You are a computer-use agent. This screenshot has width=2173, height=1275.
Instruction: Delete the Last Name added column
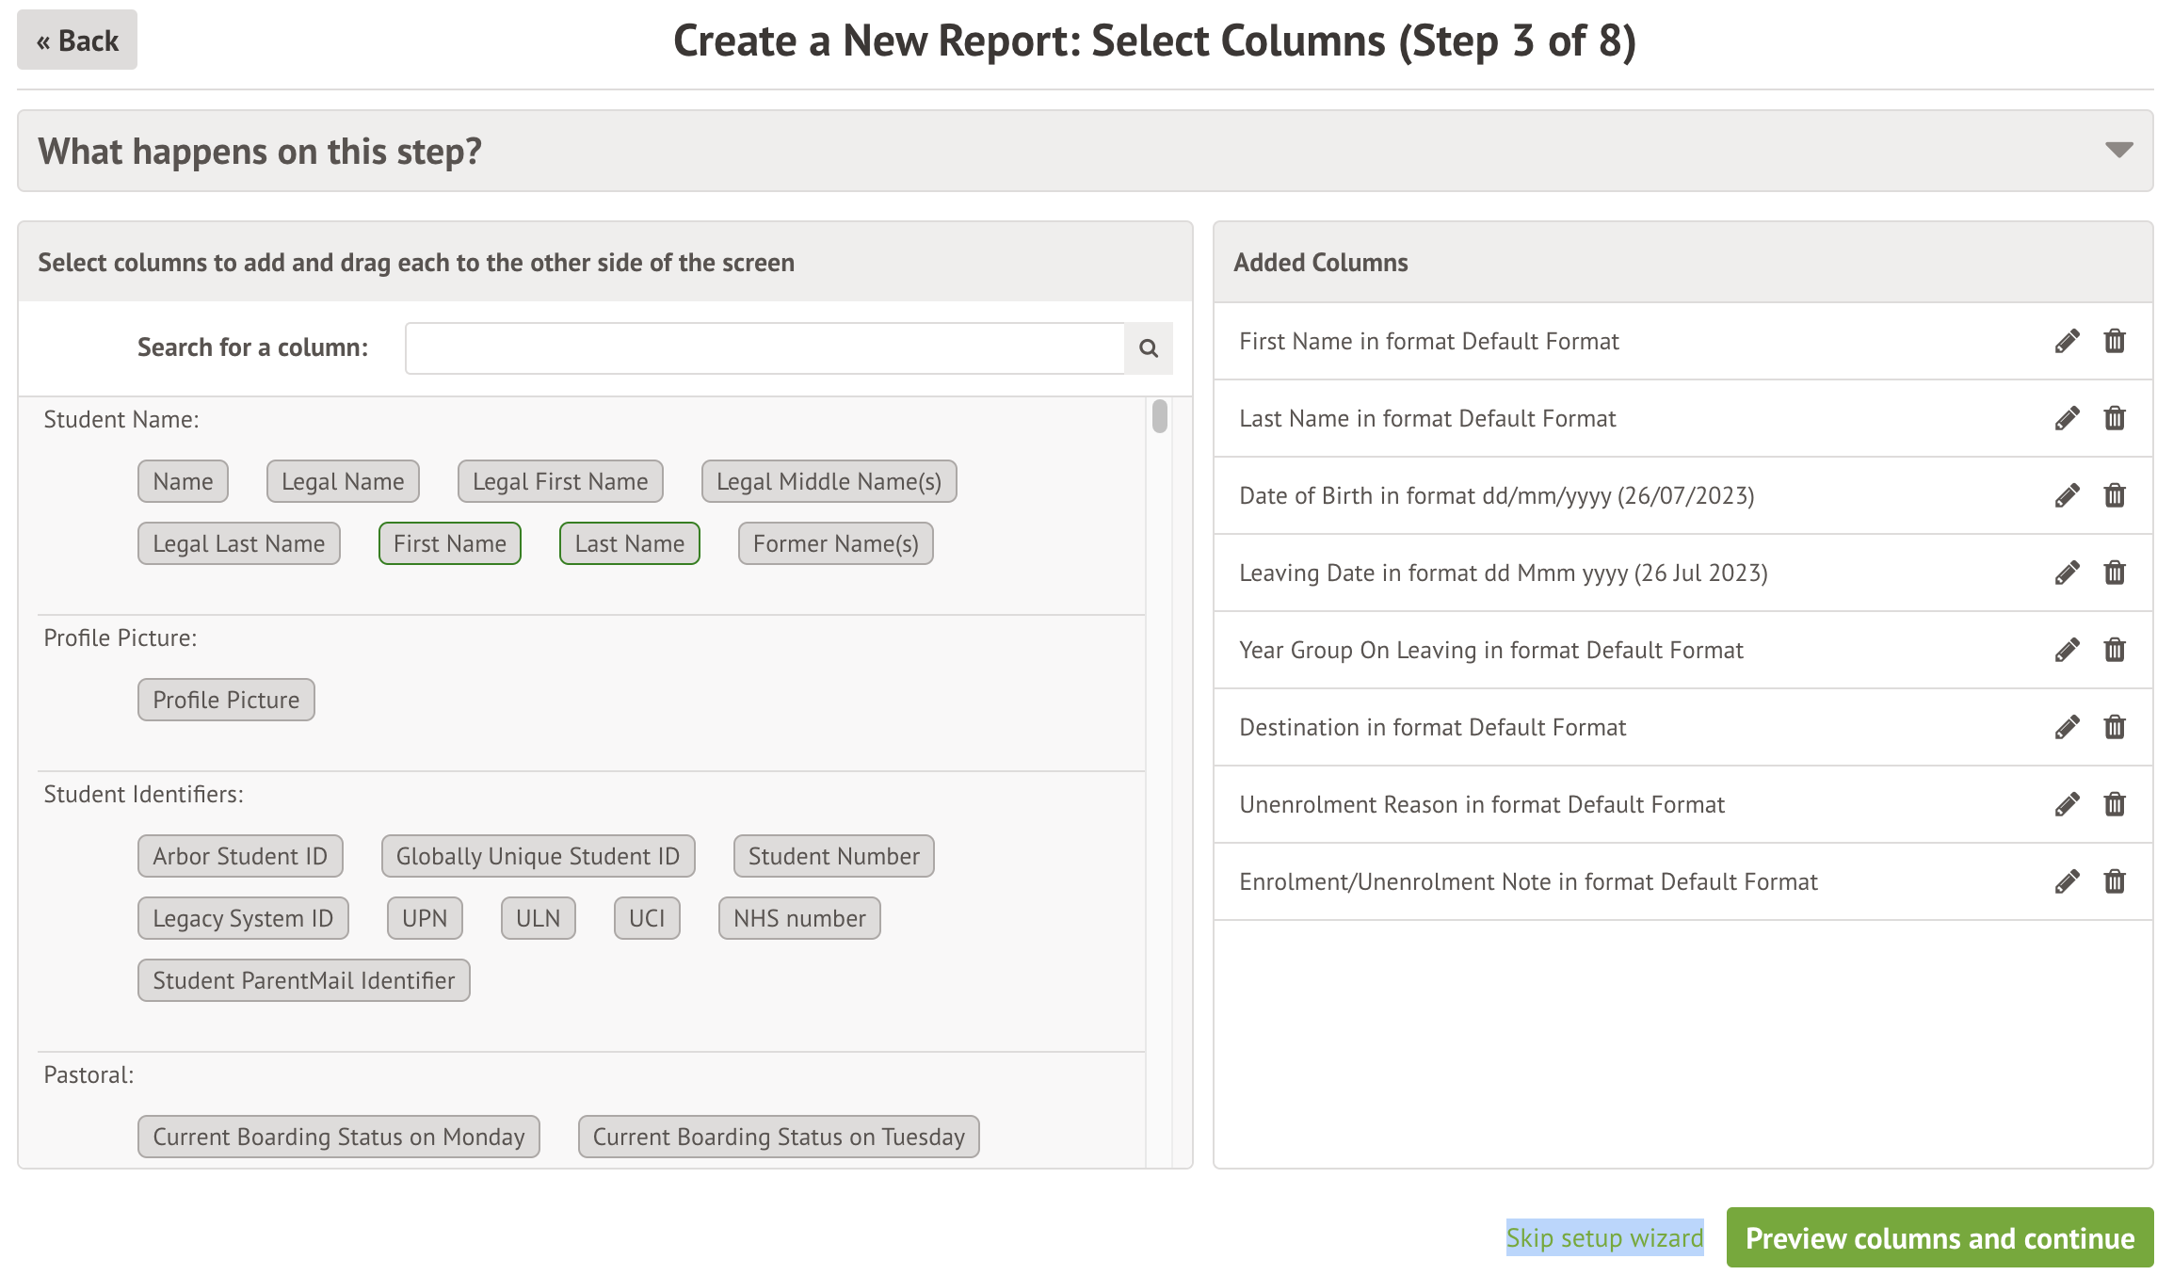[2115, 418]
